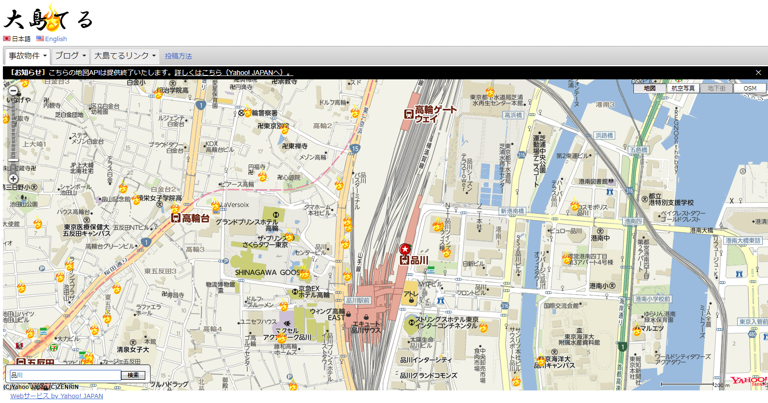Select the flame marker at SHINAGAWA GOOS
Viewport: 768px width, 403px height.
[x=305, y=273]
